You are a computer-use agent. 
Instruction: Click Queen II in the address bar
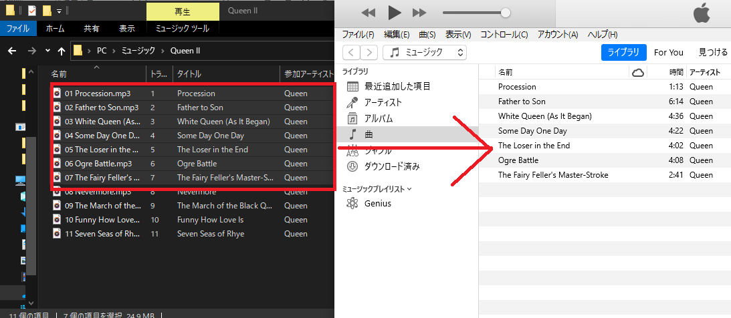pos(185,51)
